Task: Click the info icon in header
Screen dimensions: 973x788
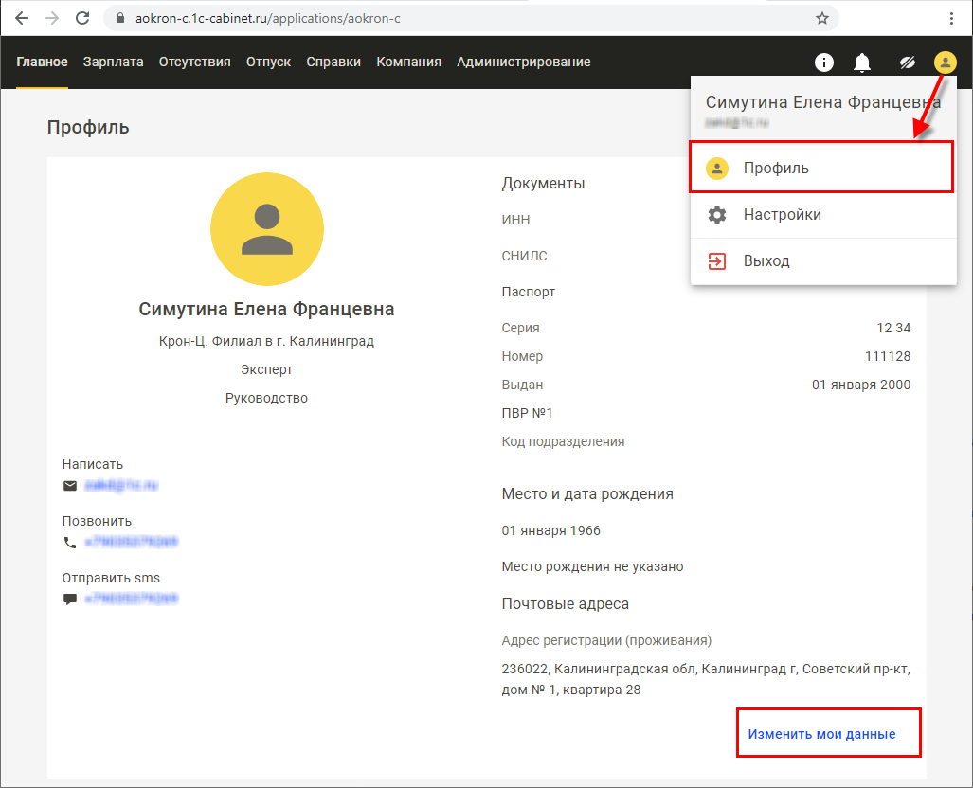Action: pyautogui.click(x=824, y=63)
